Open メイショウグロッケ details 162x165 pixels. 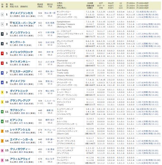tap(21, 52)
